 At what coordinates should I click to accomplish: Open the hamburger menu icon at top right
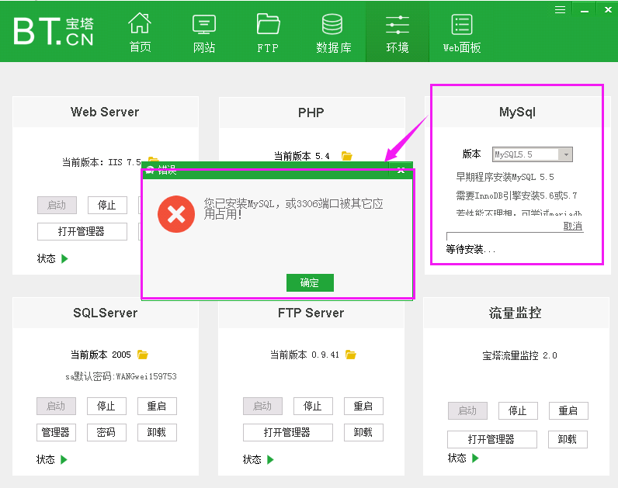click(x=560, y=9)
